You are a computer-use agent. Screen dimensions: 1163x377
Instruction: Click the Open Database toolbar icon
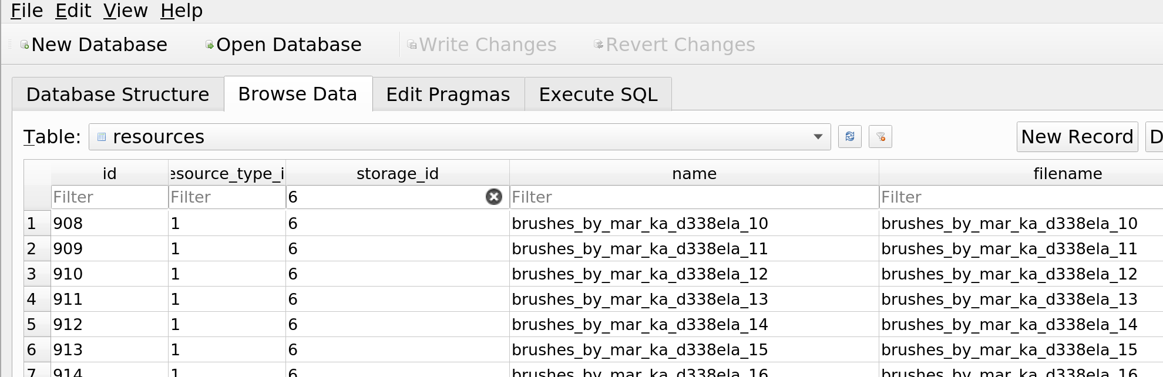(209, 45)
